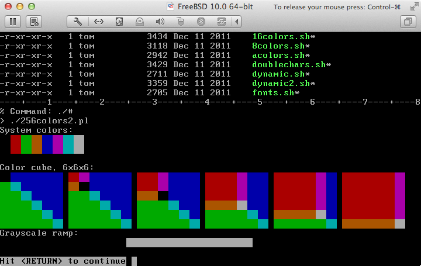
Task: Open the snapshots manager
Action: (x=34, y=22)
